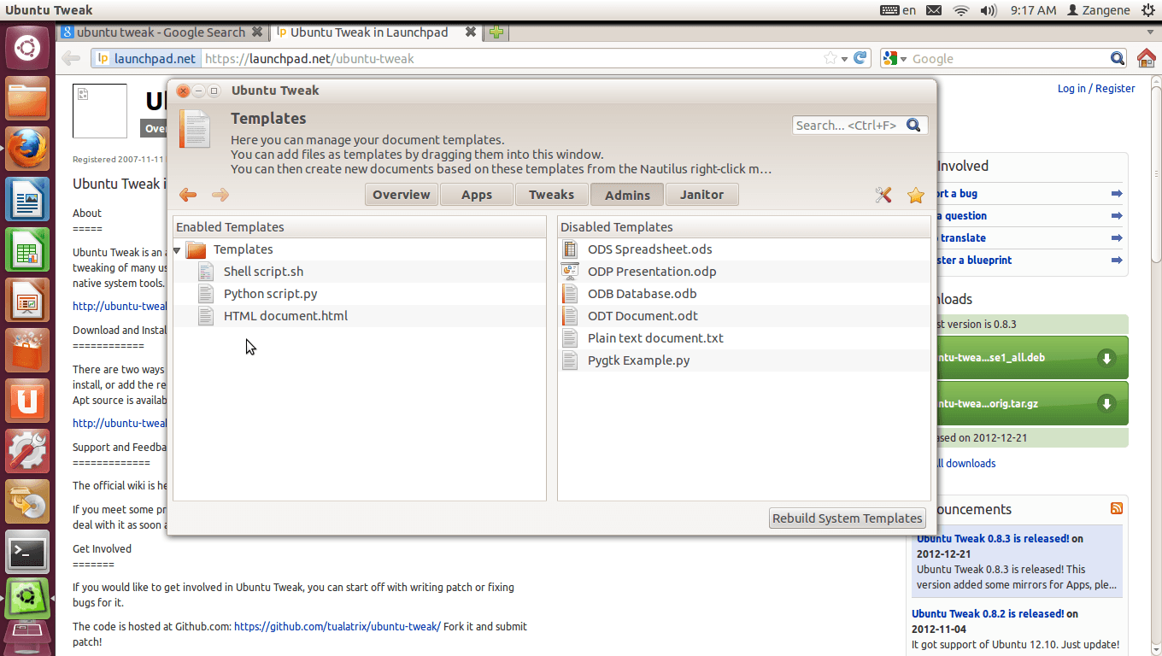Open System Settings from the launcher
This screenshot has height=656, width=1162.
point(27,451)
